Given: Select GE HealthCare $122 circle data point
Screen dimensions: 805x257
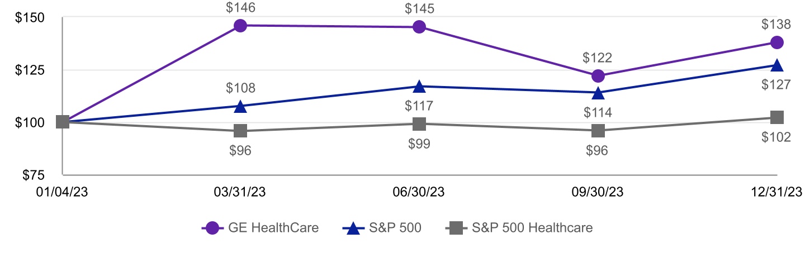Looking at the screenshot, I should click(x=598, y=76).
